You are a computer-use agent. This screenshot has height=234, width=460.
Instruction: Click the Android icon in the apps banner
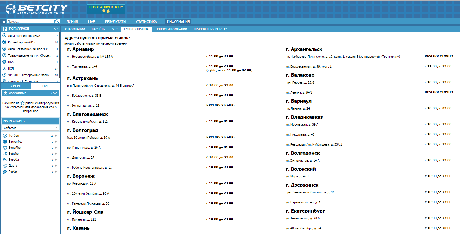coord(103,11)
